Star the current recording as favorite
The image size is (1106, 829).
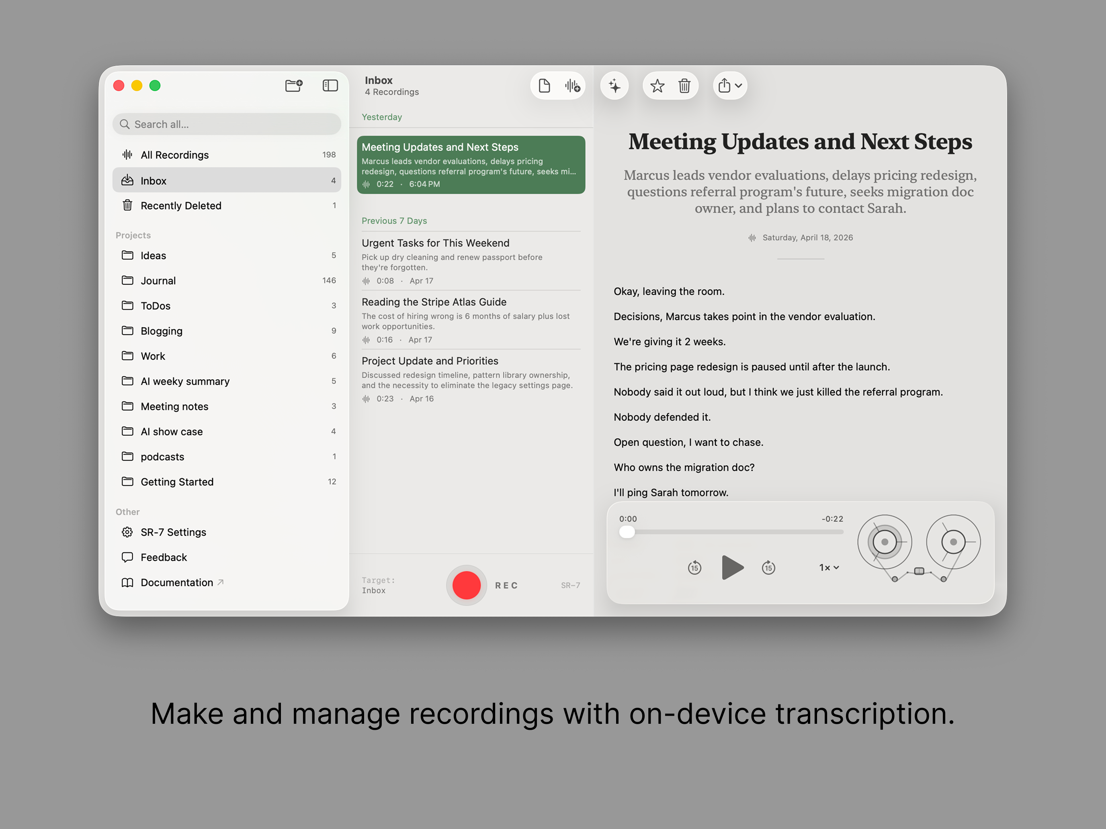click(657, 86)
